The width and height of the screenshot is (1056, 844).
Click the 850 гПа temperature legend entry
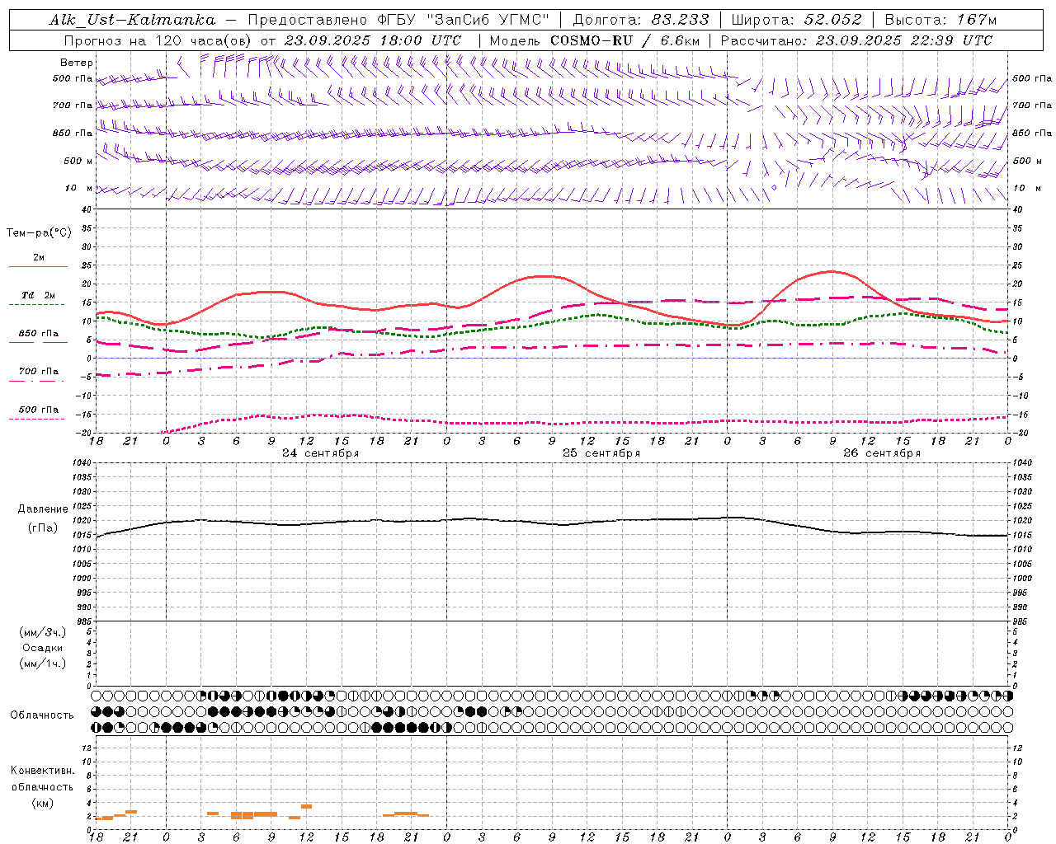(38, 334)
